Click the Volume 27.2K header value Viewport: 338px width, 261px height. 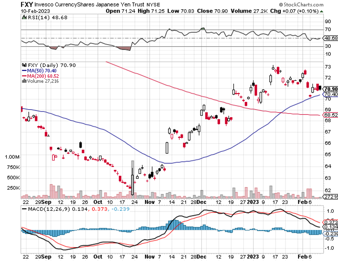tap(249, 11)
